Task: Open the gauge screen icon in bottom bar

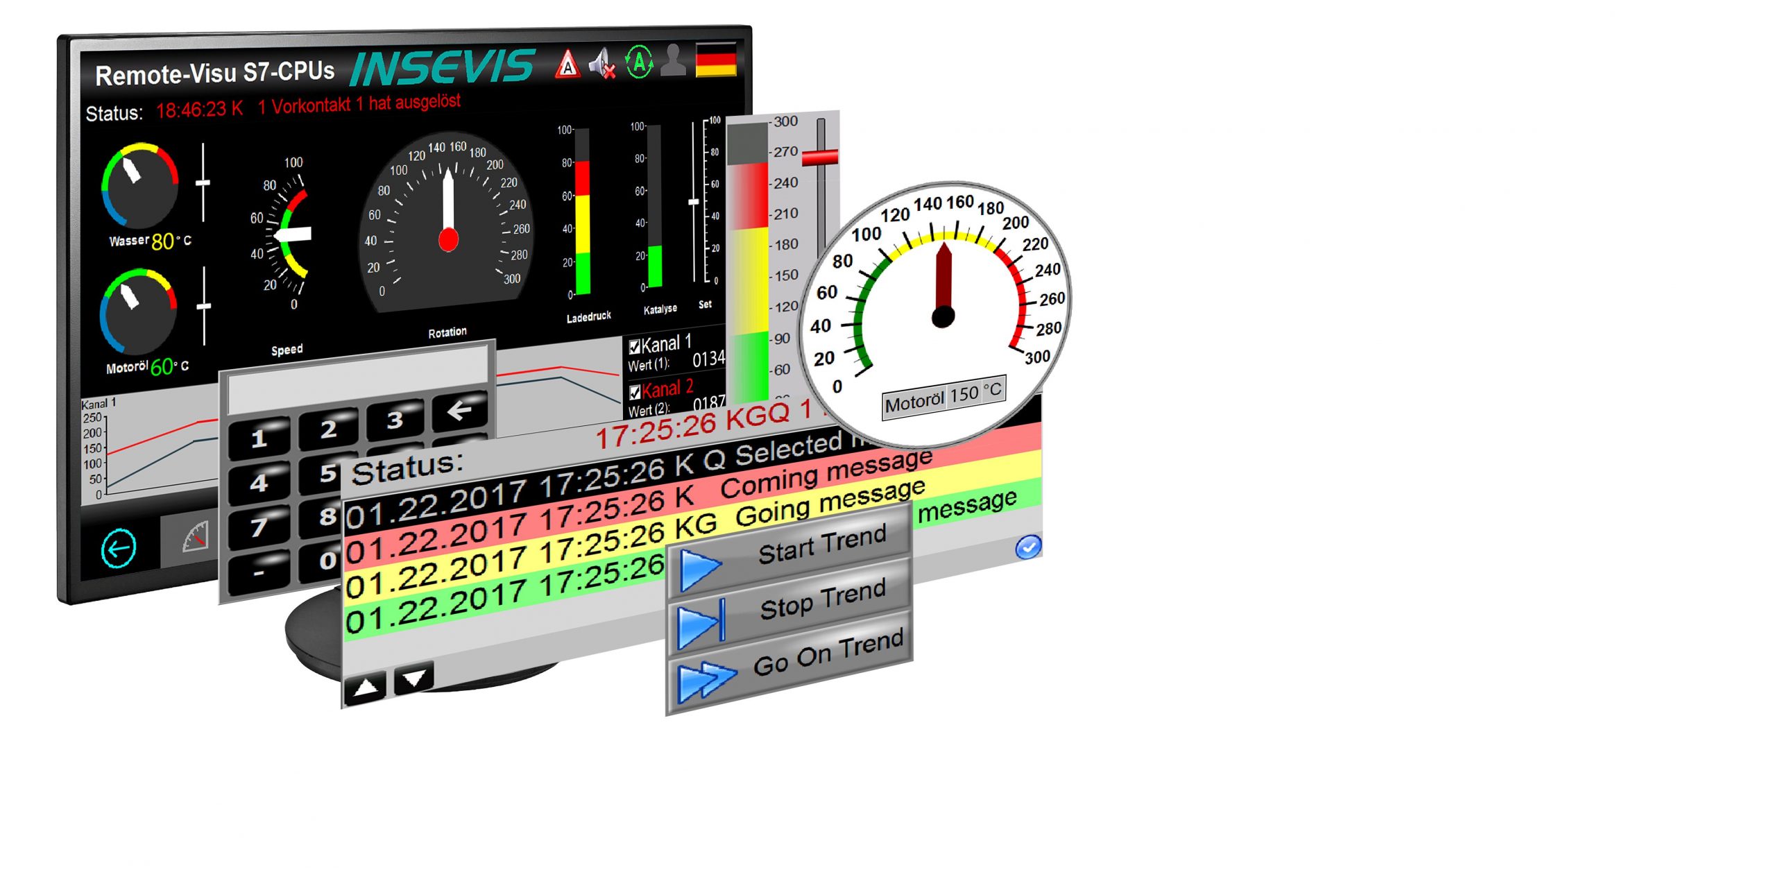Action: click(x=195, y=538)
